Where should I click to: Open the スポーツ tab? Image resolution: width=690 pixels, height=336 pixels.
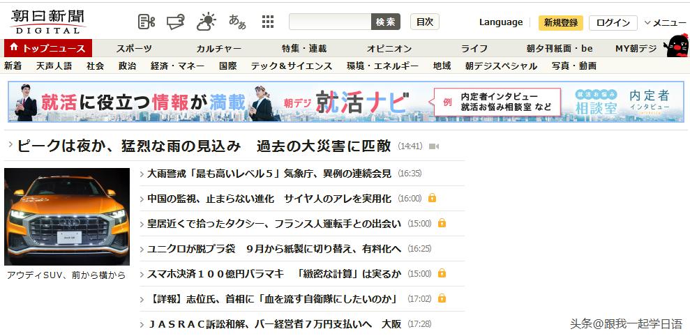134,48
